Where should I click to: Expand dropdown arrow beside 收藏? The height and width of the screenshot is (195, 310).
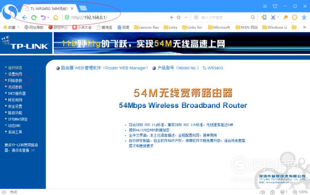18,27
